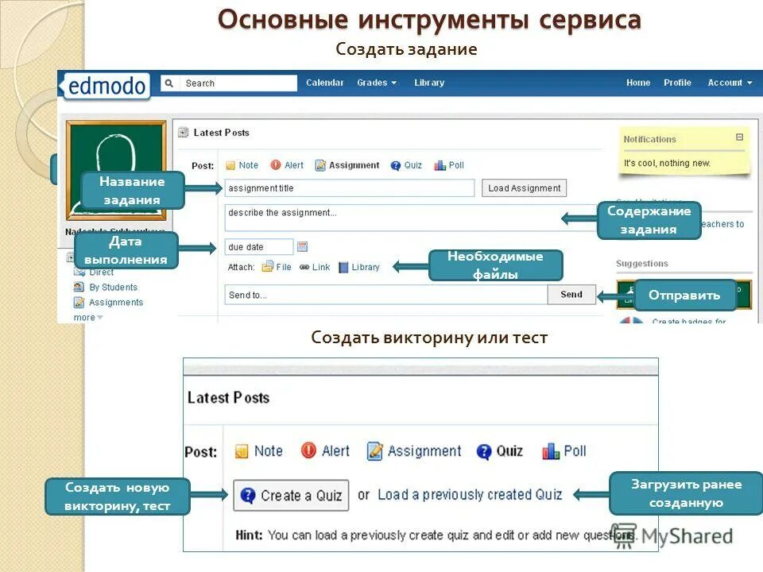Select the Alert icon in upper post bar
Screen dimensions: 763x572
pyautogui.click(x=276, y=165)
